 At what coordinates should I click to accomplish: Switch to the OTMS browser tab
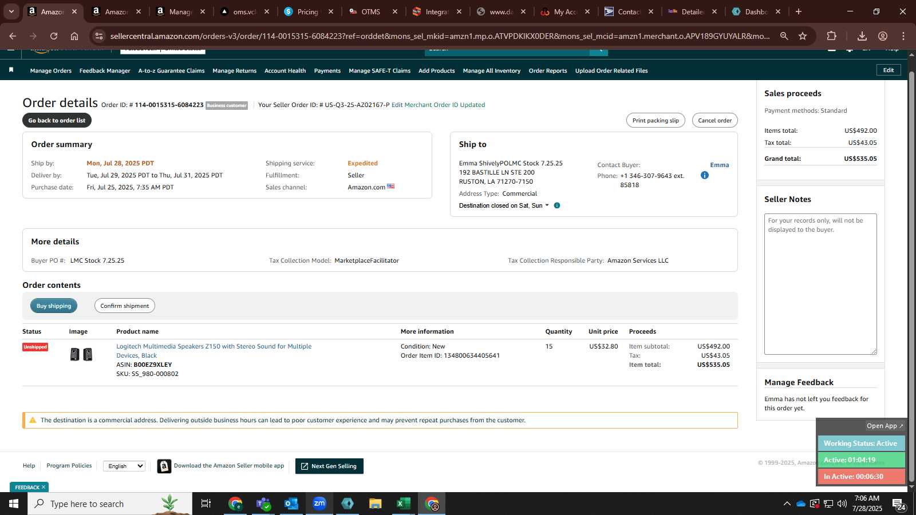tap(372, 11)
